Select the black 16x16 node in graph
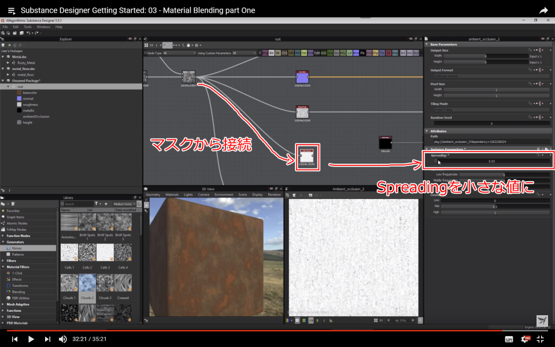This screenshot has width=555, height=347. click(x=386, y=143)
